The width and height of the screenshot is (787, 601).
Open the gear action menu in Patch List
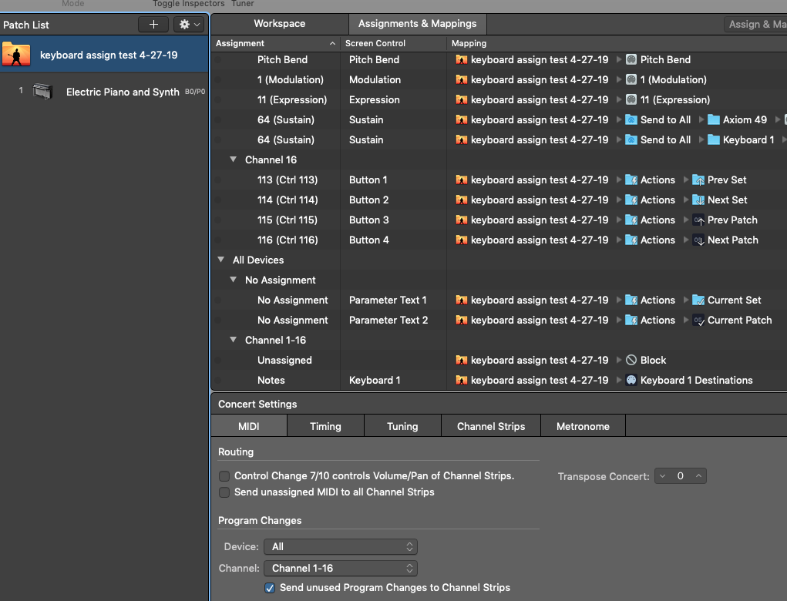189,25
